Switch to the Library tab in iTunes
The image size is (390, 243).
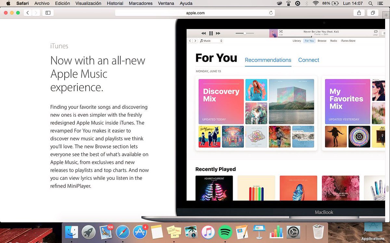[297, 41]
